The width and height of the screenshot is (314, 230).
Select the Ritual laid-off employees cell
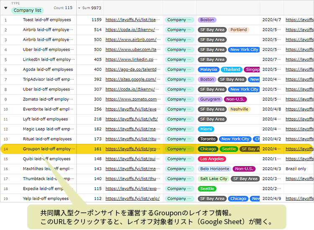coord(47,139)
